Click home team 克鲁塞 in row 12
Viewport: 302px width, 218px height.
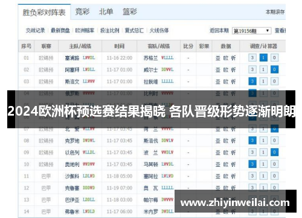click(72, 188)
